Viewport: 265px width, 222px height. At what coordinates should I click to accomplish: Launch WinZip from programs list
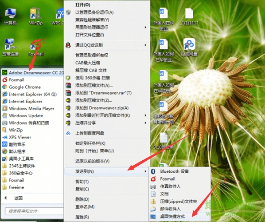coord(32,130)
